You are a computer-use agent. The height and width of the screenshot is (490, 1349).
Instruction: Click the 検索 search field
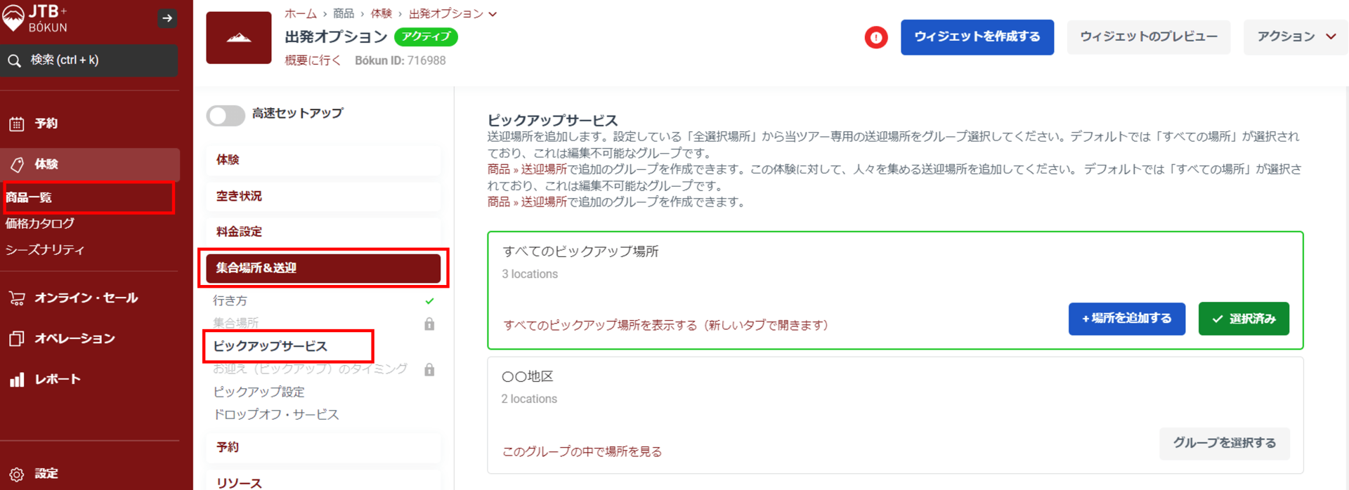[89, 60]
